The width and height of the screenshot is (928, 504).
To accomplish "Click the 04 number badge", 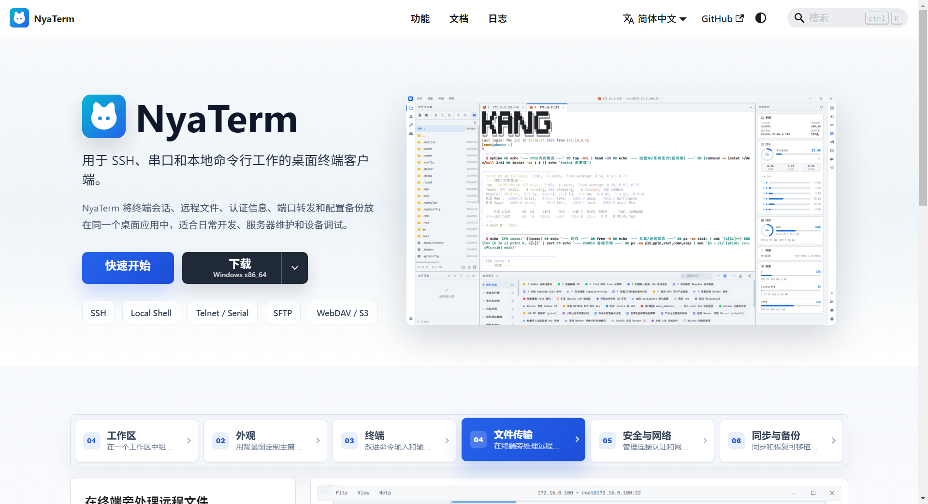I will (x=478, y=440).
